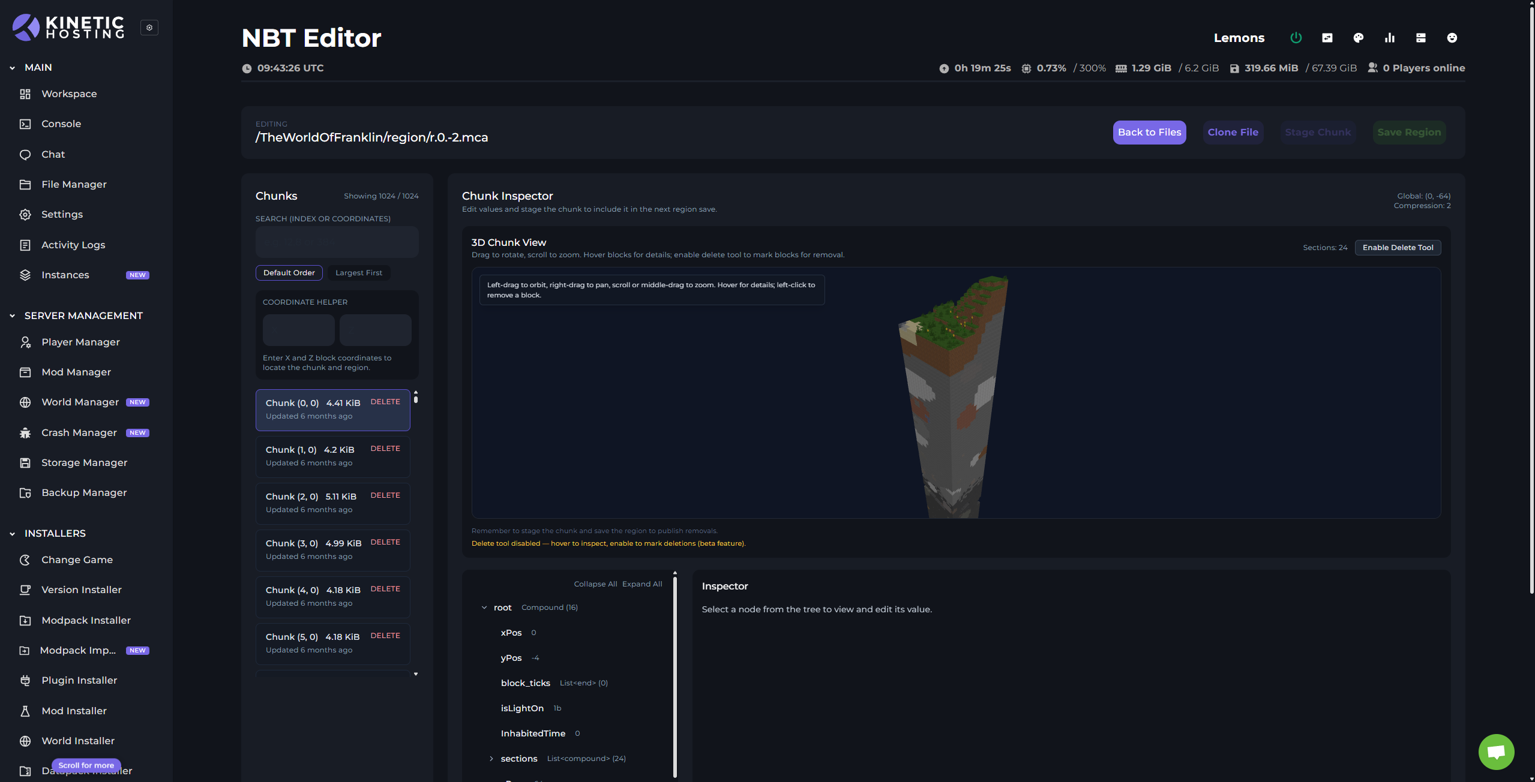
Task: Open the bar chart statistics icon
Action: (1389, 38)
